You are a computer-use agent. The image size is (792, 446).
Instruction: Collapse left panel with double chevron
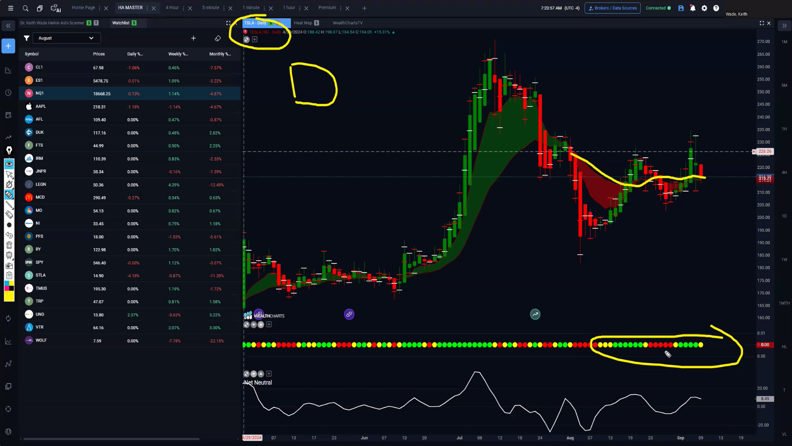pyautogui.click(x=8, y=26)
